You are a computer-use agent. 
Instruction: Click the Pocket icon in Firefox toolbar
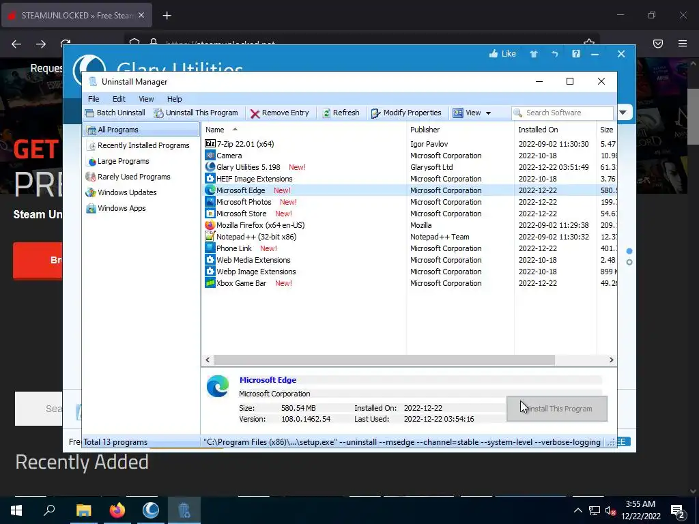[x=658, y=44]
